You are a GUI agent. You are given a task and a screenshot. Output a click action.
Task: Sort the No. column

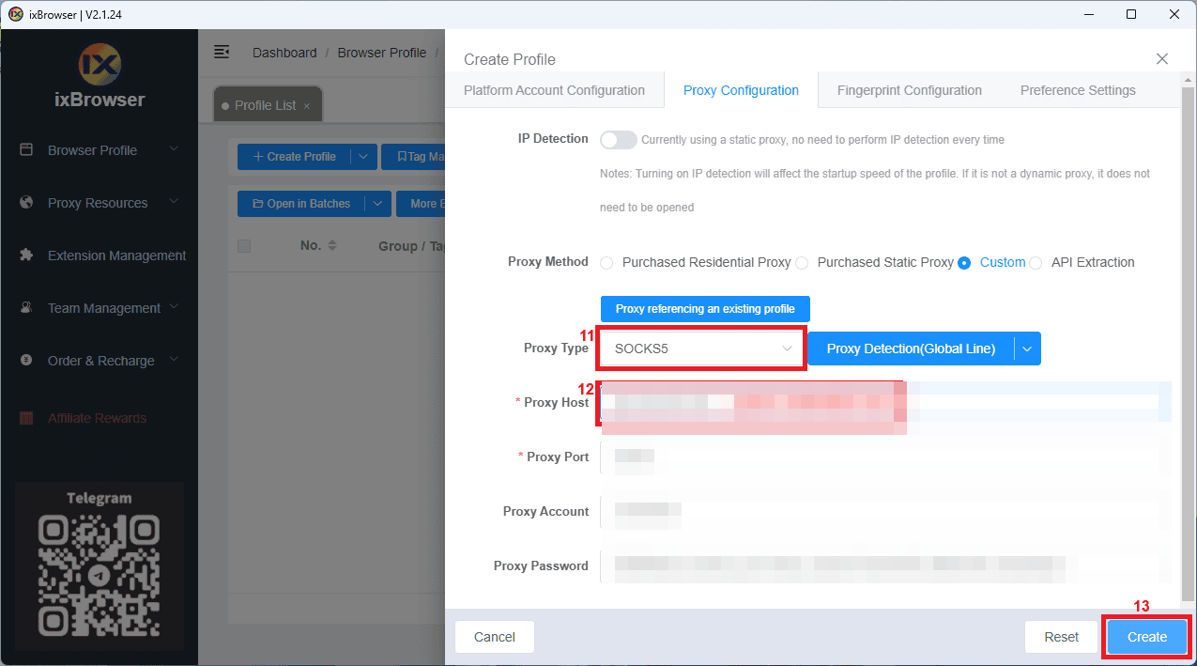(x=331, y=245)
